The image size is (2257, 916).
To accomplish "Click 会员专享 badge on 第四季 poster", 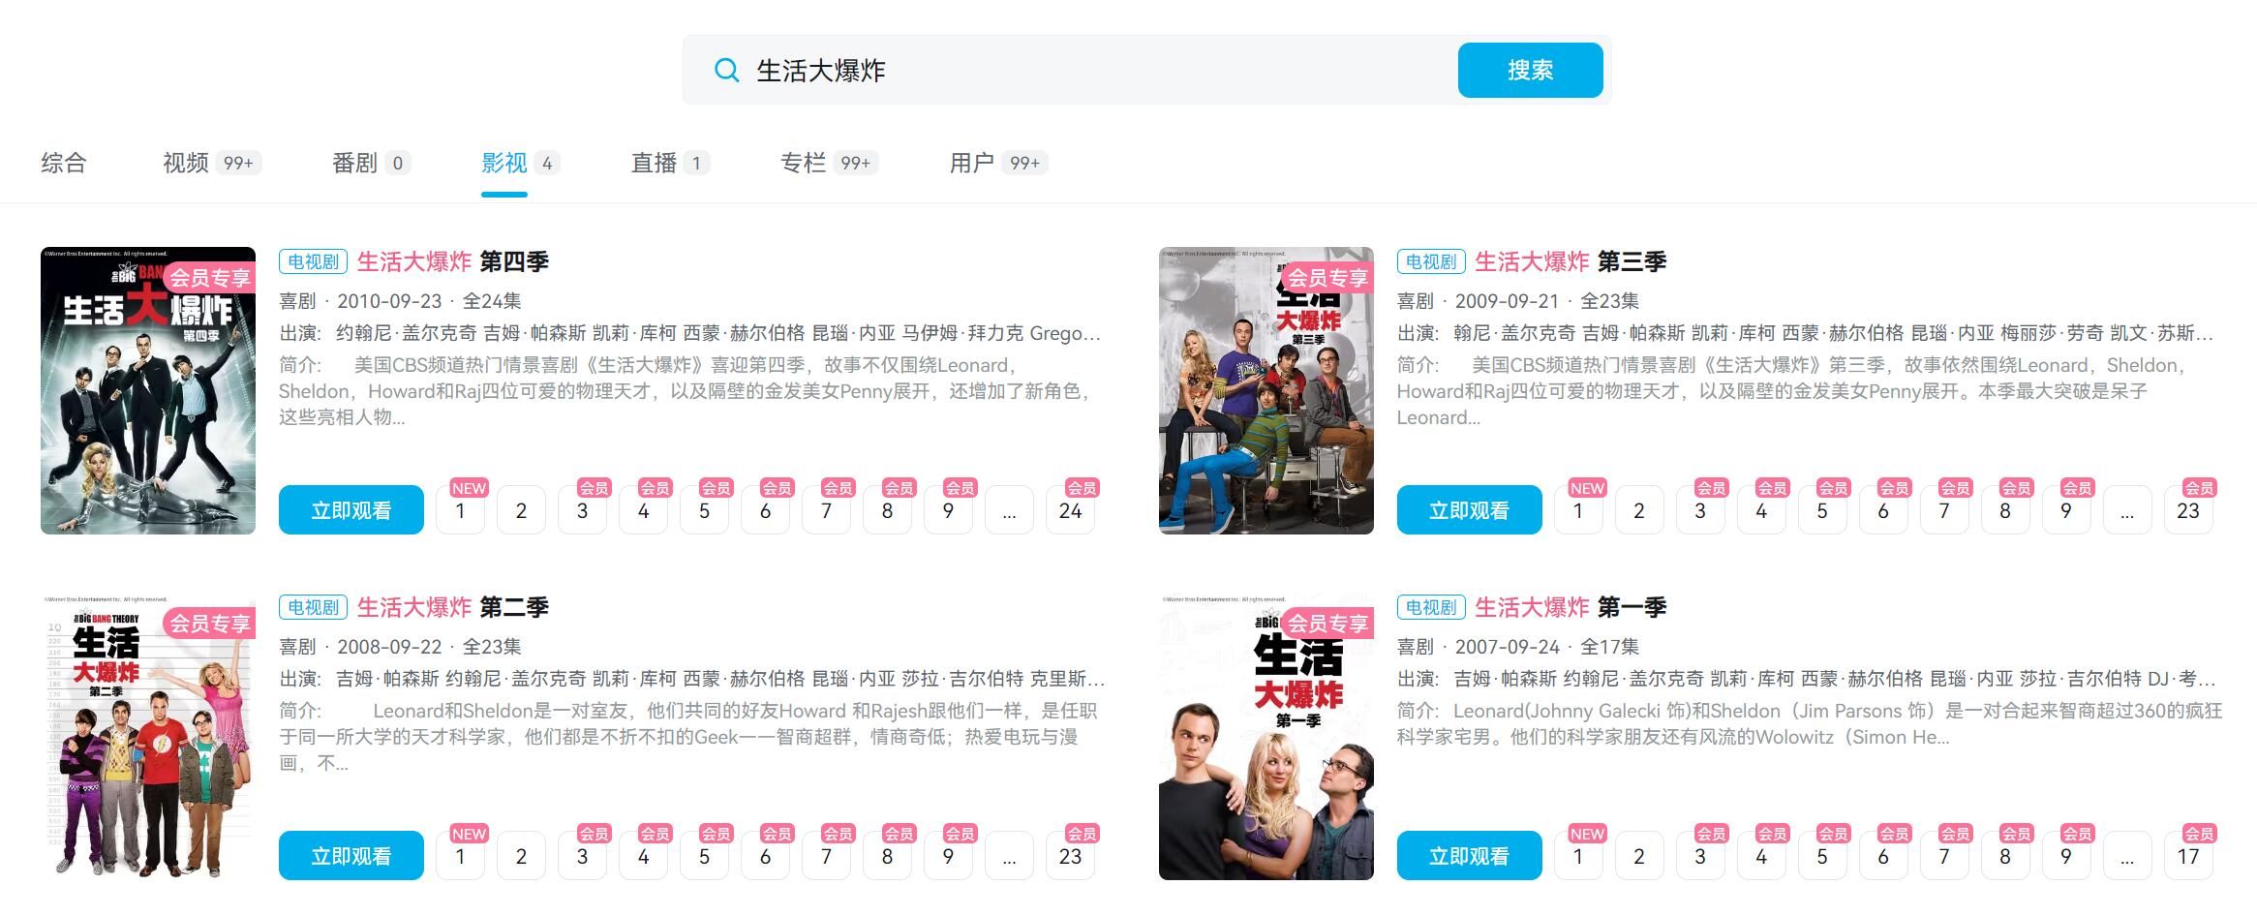I will tap(209, 278).
